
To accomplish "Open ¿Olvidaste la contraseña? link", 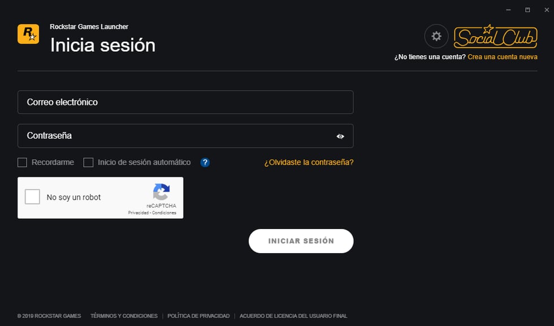I will [x=309, y=162].
